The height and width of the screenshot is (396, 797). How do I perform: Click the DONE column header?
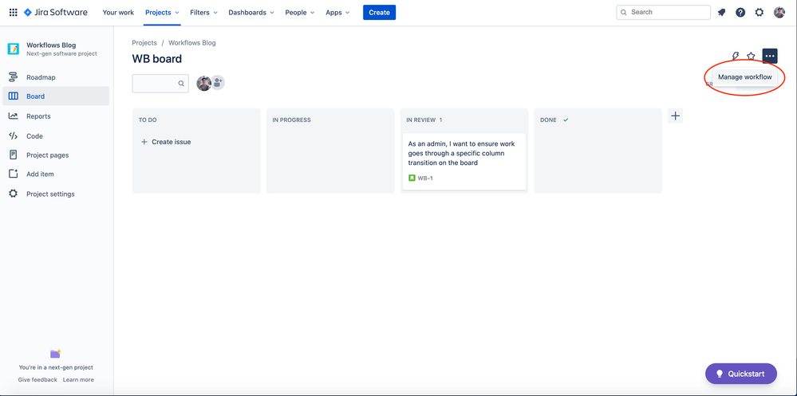coord(548,120)
